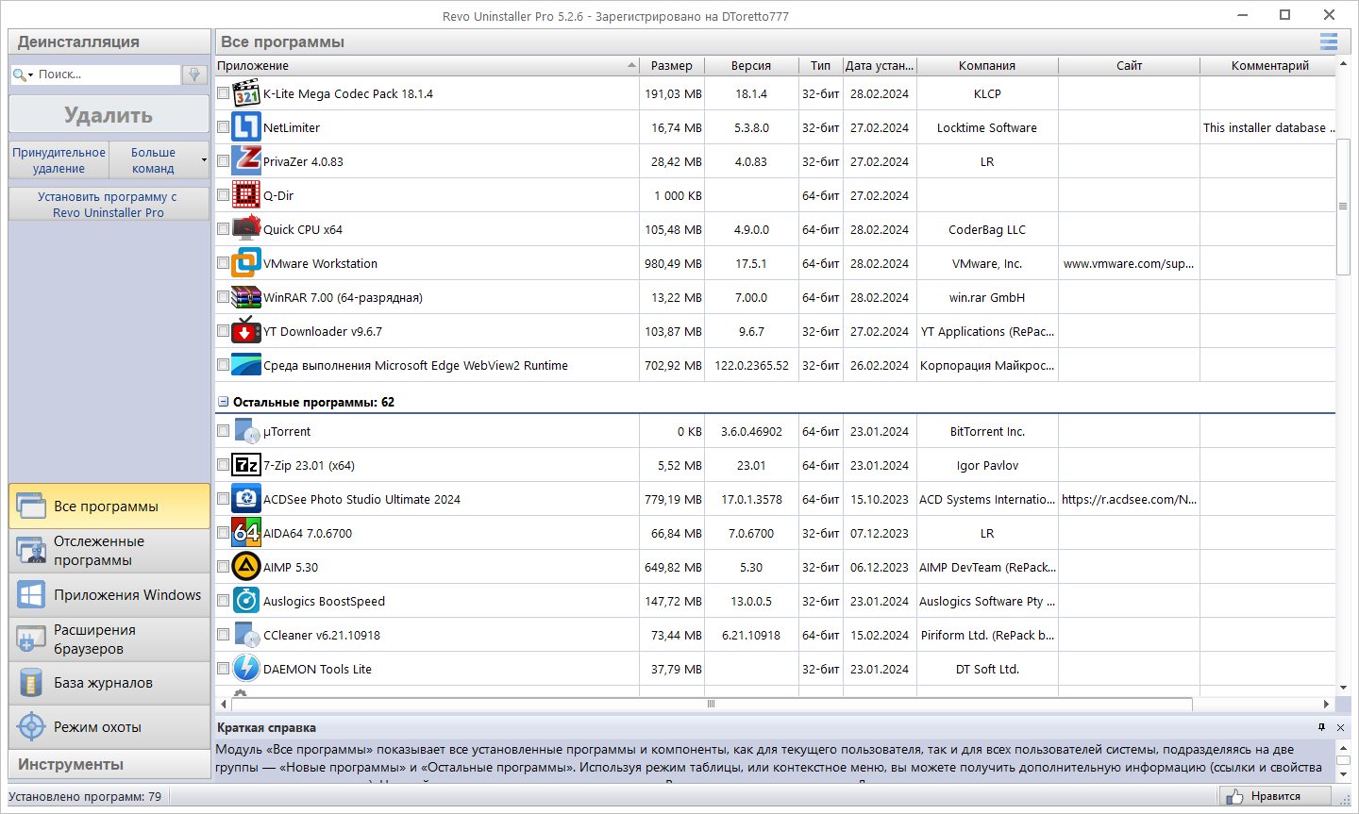Open the 'Больше команд' dropdown
Image resolution: width=1359 pixels, height=814 pixels.
click(x=159, y=160)
